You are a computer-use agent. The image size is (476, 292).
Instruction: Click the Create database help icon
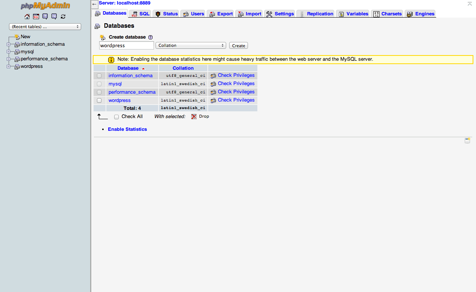pyautogui.click(x=150, y=37)
